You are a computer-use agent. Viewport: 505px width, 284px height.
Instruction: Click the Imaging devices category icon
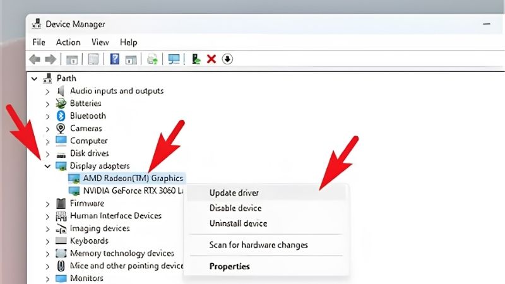click(x=61, y=228)
